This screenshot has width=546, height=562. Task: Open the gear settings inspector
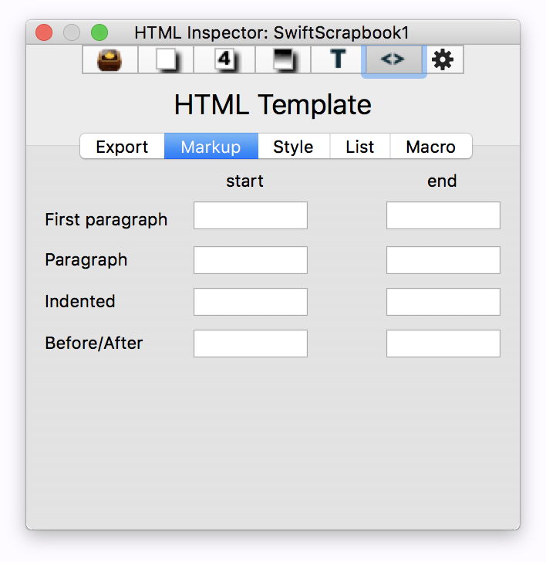tap(443, 59)
